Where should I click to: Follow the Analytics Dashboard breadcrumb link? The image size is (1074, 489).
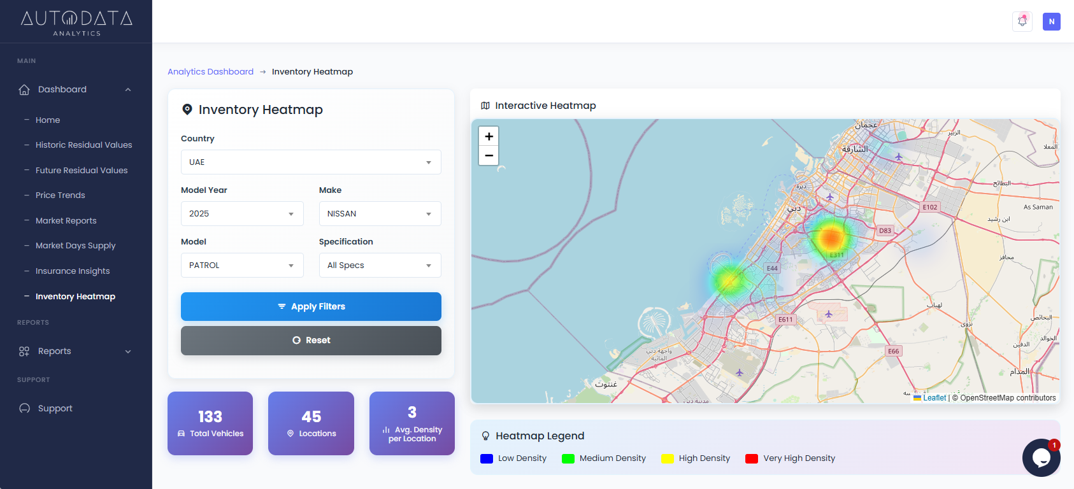[210, 72]
